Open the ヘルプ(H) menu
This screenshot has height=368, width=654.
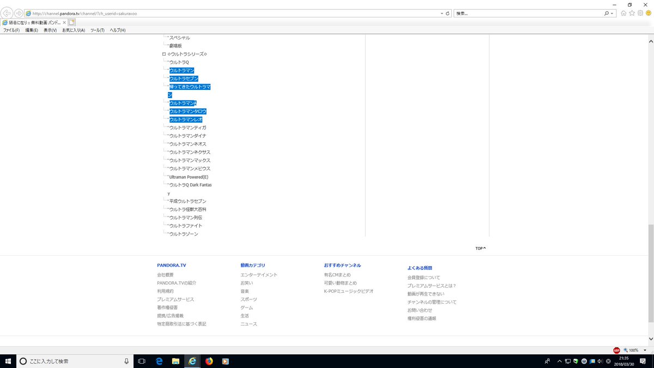[117, 30]
